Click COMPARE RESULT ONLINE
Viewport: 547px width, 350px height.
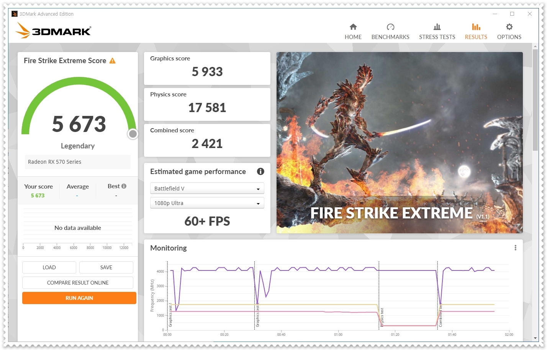click(78, 283)
